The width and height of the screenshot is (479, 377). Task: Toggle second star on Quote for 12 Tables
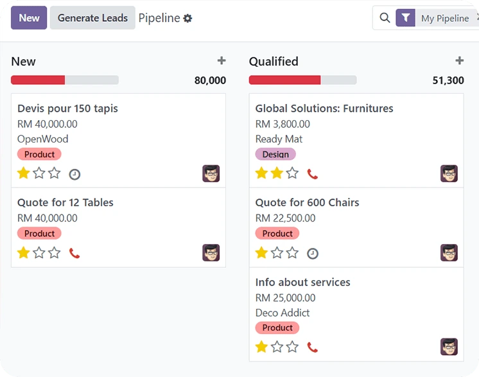pos(39,252)
